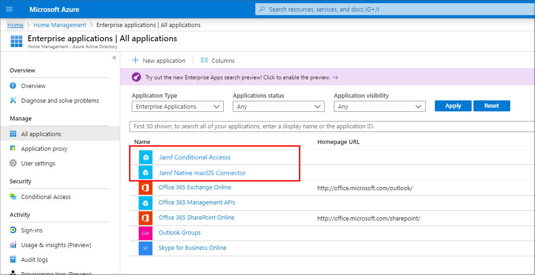This screenshot has width=535, height=275.
Task: Click the search magnifier icon in top bar
Action: coord(262,9)
